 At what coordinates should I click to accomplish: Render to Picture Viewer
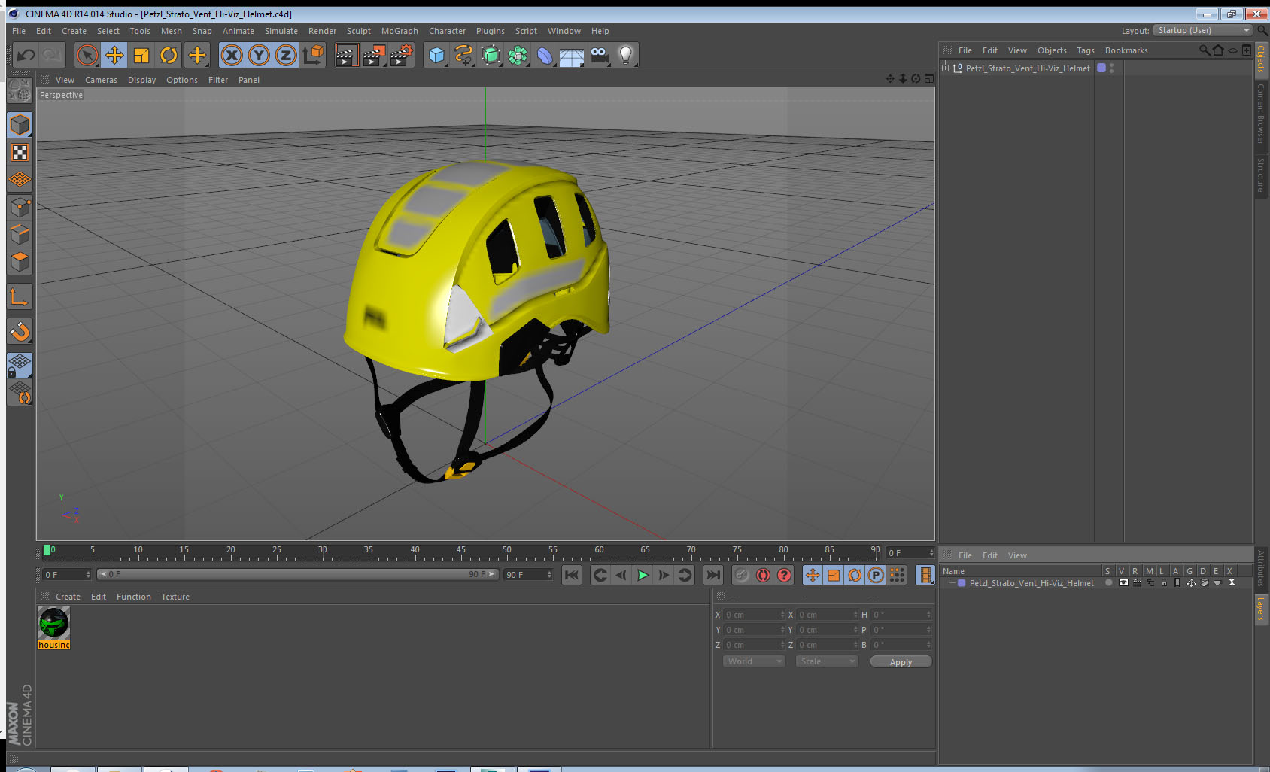click(374, 55)
